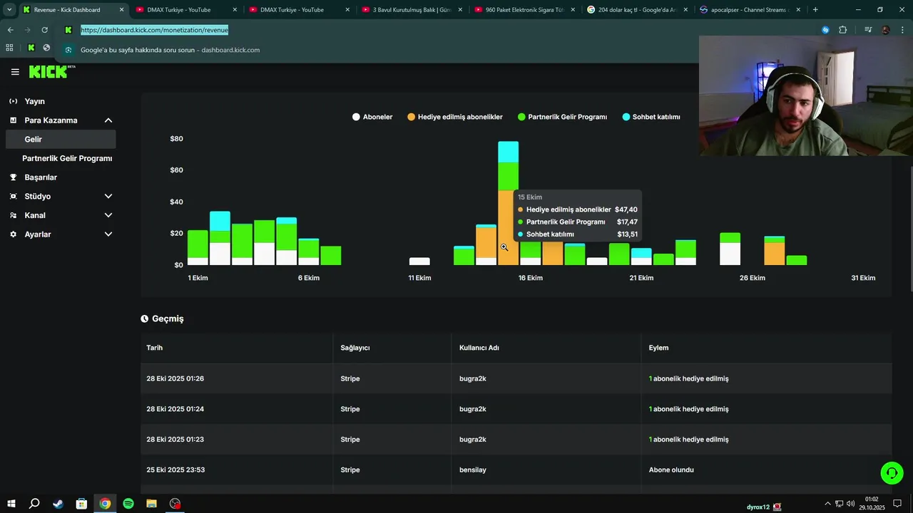Toggle Hediye edilmiş abonelikler legend series

(x=455, y=117)
